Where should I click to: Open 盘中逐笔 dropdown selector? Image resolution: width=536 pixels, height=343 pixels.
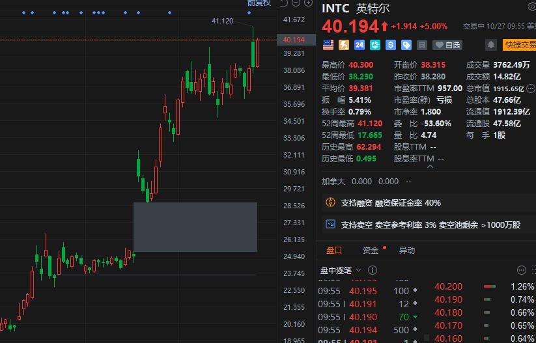pyautogui.click(x=341, y=271)
